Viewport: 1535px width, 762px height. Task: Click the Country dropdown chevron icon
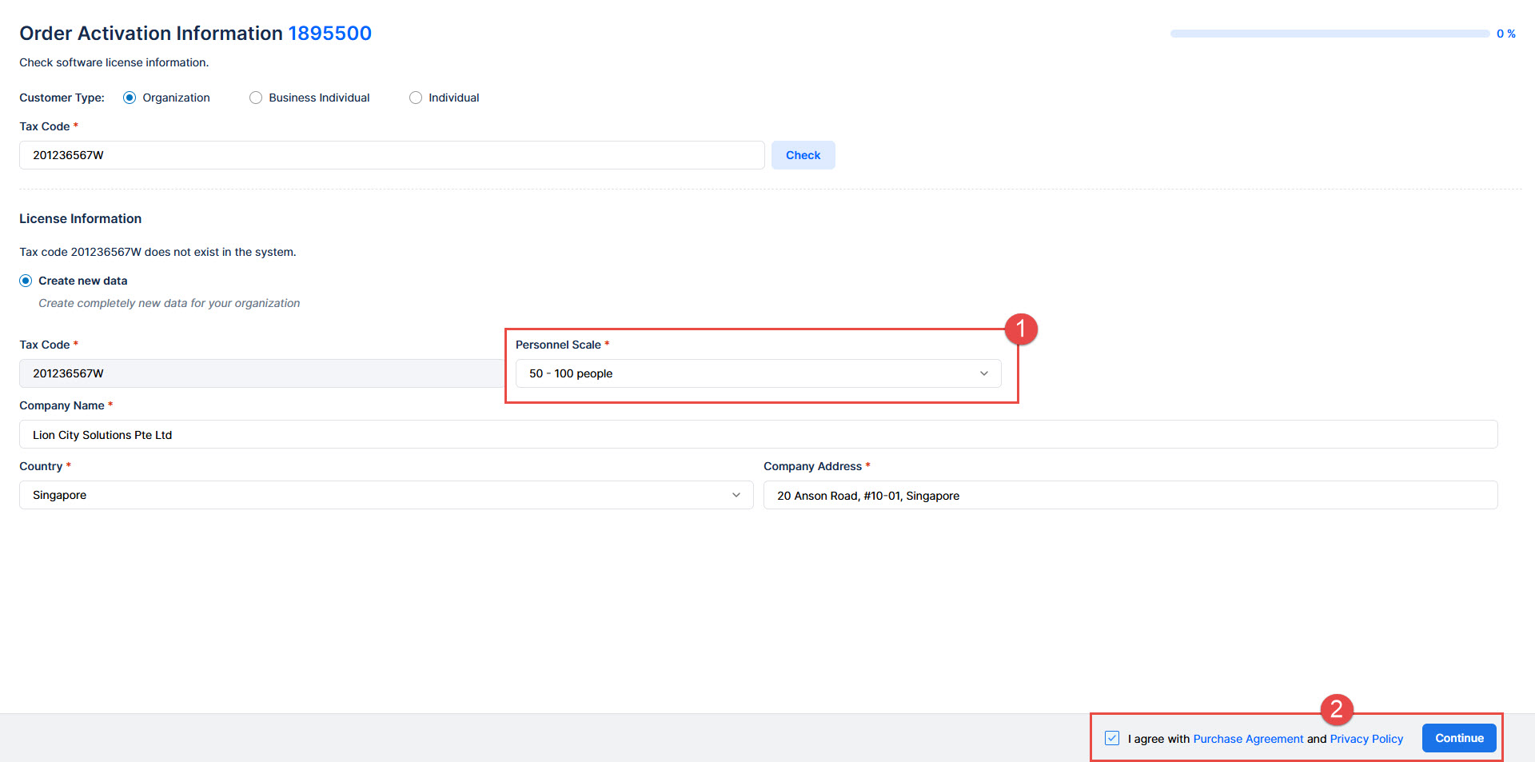(736, 495)
